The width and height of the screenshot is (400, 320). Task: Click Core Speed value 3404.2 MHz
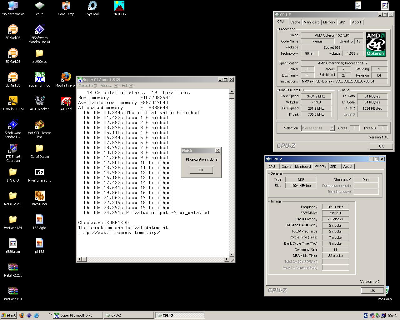316,96
